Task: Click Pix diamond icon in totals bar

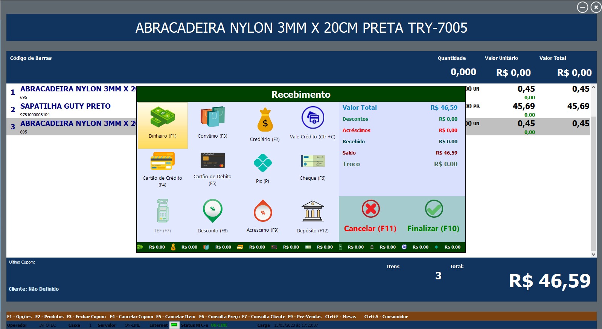Action: coord(436,247)
